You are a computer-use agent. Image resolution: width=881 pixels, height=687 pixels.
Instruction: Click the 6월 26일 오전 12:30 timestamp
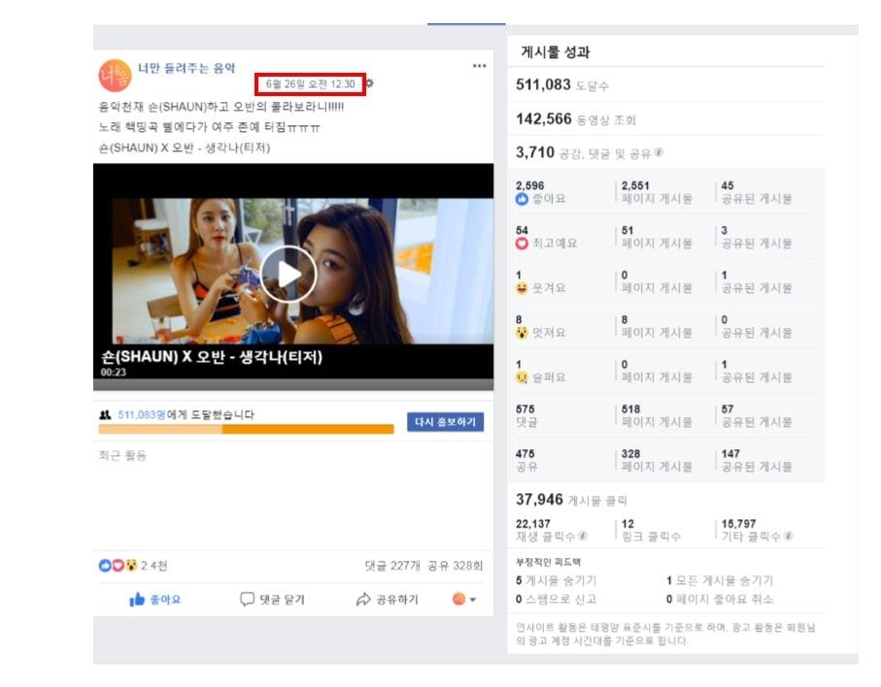pyautogui.click(x=310, y=84)
